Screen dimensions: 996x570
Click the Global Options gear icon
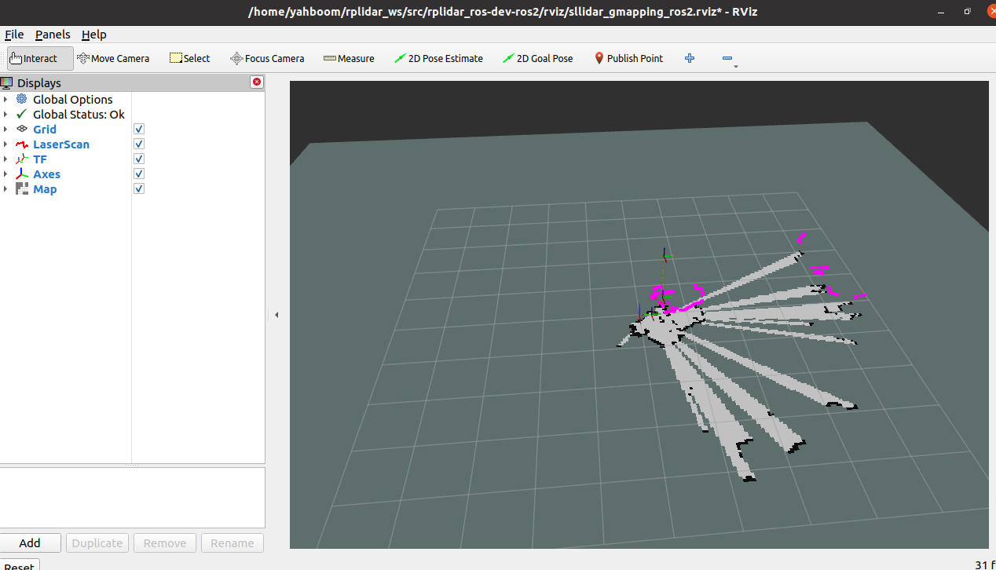21,99
